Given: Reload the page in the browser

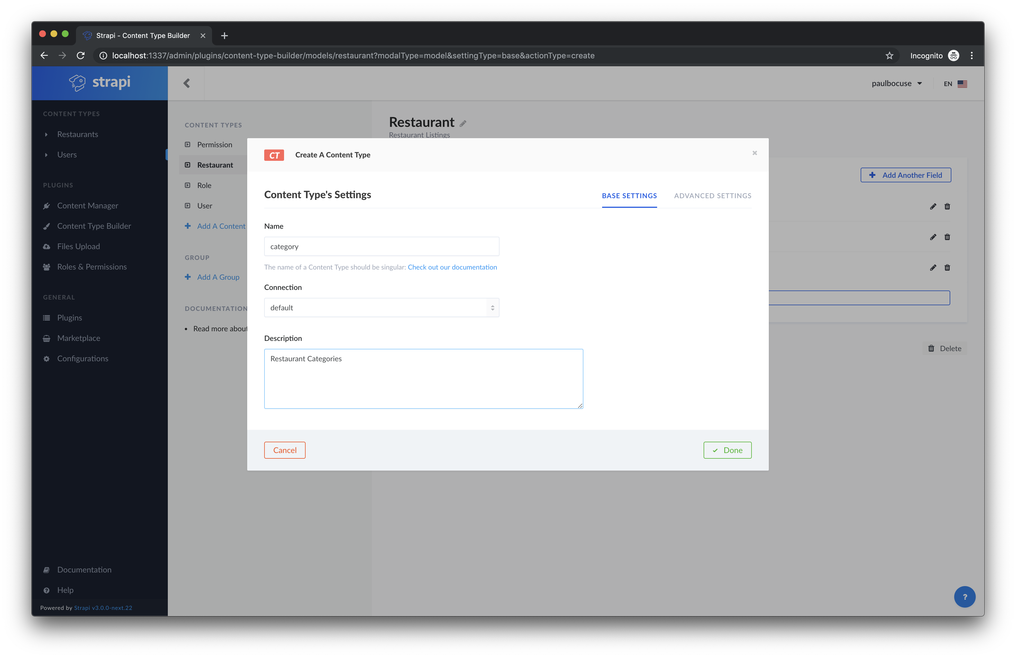Looking at the screenshot, I should [x=81, y=55].
